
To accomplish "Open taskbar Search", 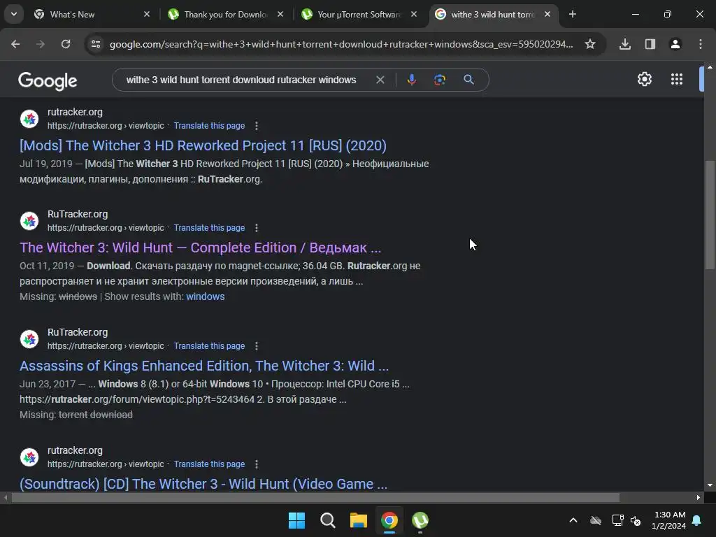I will [x=327, y=520].
